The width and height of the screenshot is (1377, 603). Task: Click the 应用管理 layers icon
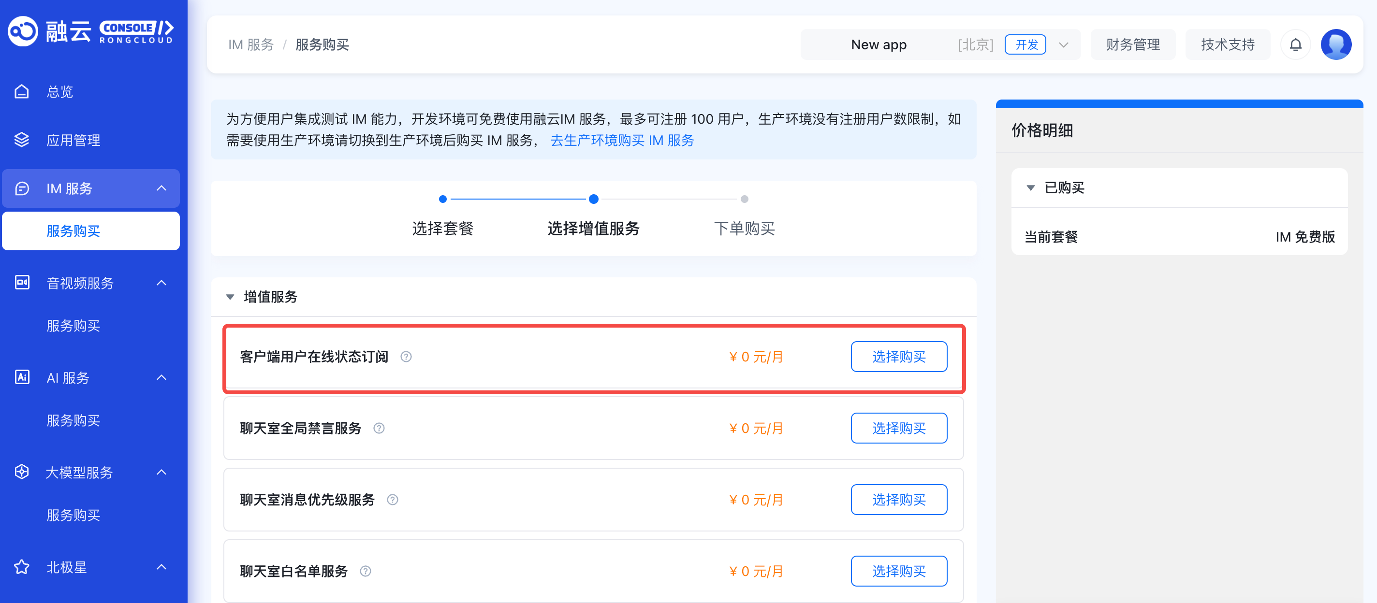[21, 140]
